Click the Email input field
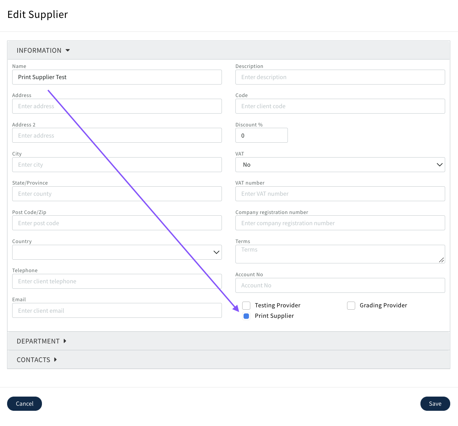 tap(117, 310)
